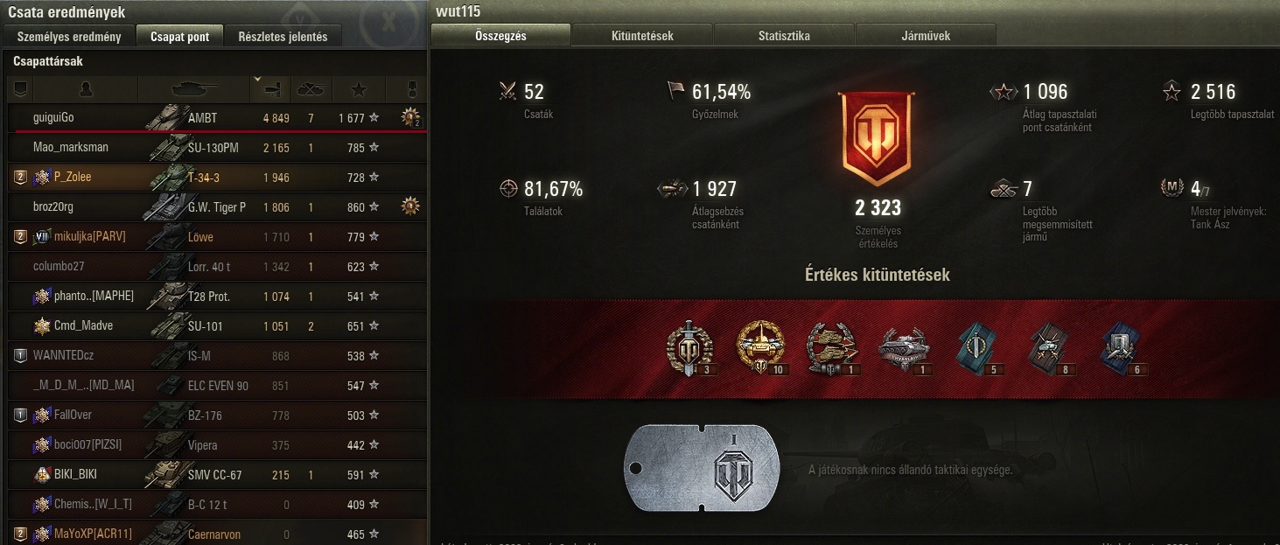Screen dimensions: 1280x545
Task: Open the Statisztika tab
Action: pyautogui.click(x=784, y=36)
